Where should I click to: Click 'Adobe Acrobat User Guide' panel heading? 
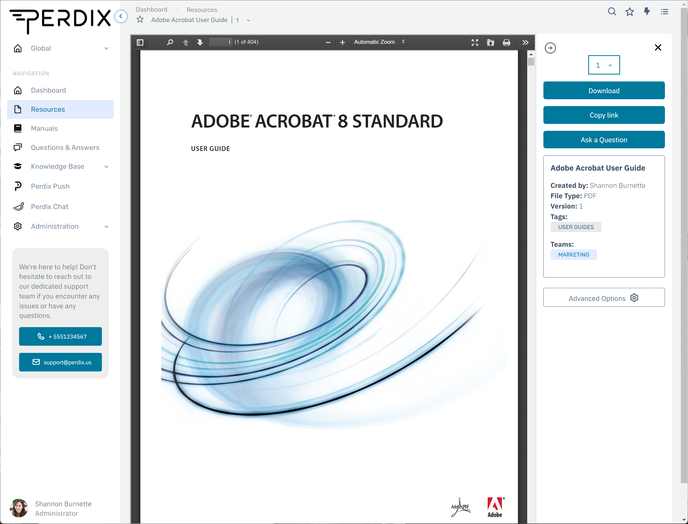click(x=598, y=168)
